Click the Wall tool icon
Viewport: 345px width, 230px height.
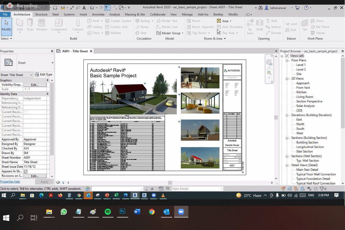[20, 25]
